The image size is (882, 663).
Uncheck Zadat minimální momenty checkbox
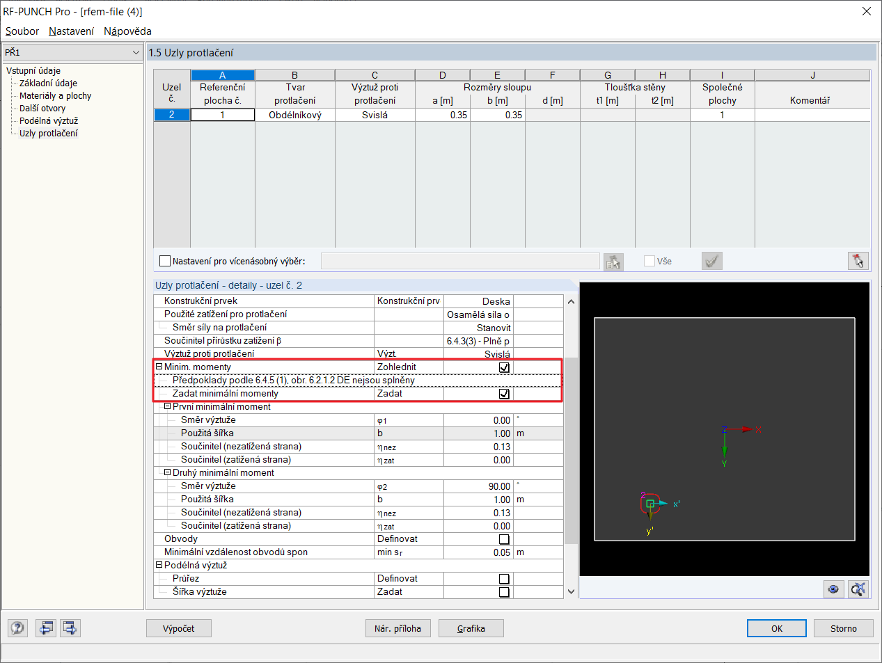(504, 394)
